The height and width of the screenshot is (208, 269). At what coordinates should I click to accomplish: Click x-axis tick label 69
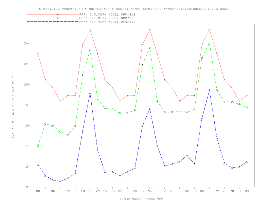click(x=210, y=191)
